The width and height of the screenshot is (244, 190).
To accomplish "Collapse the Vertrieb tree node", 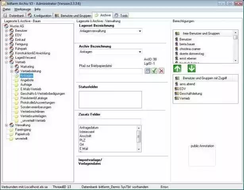I will click(x=6, y=62).
